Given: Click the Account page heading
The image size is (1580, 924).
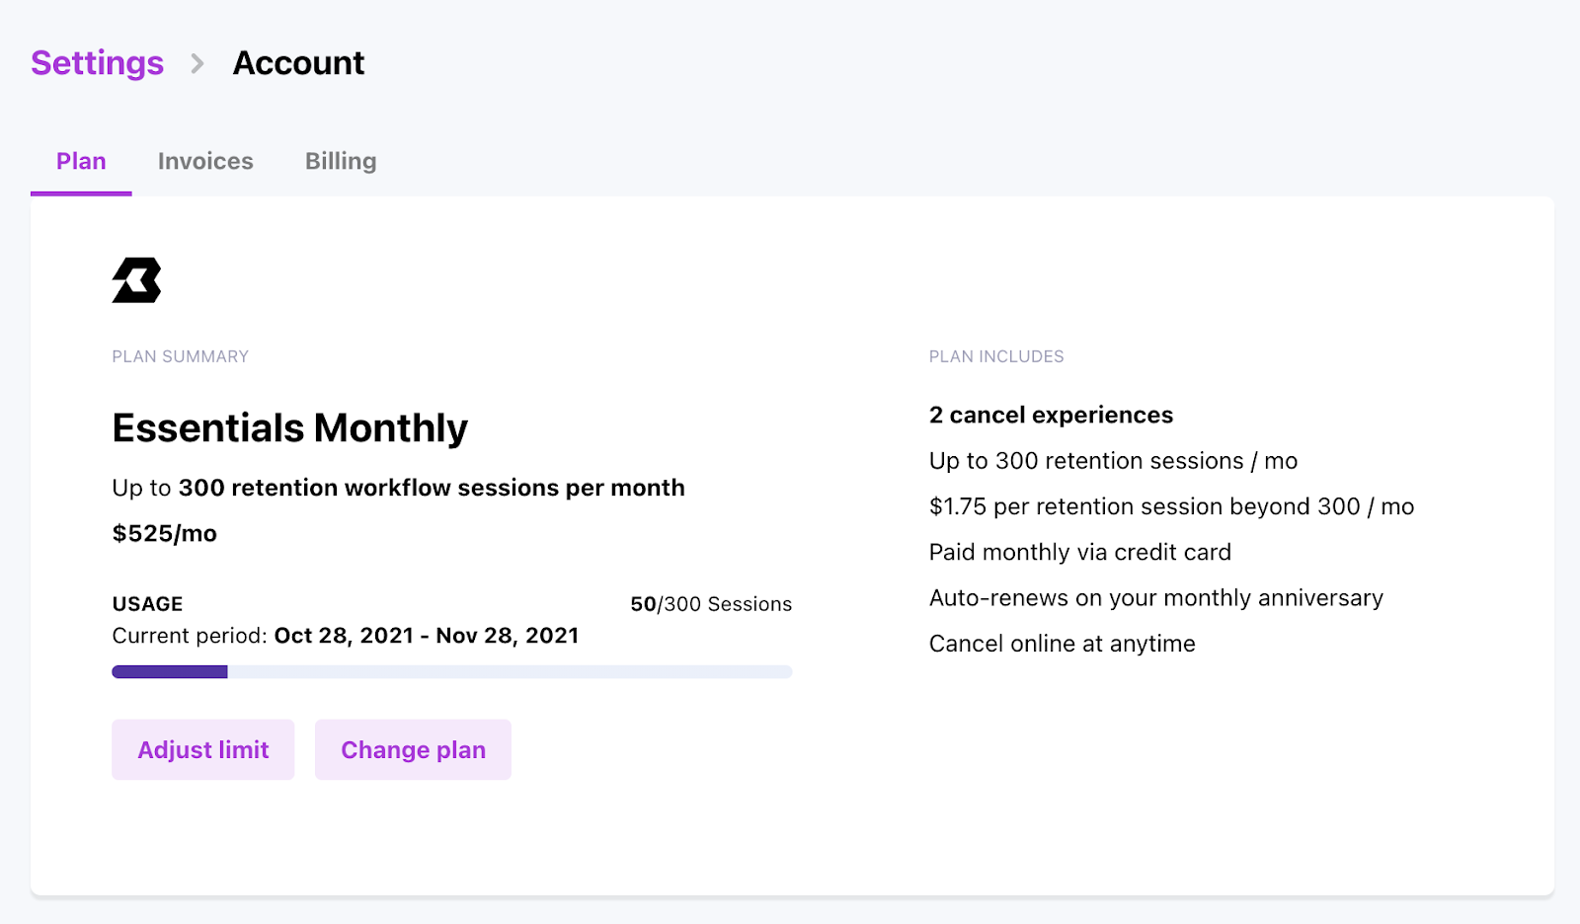Looking at the screenshot, I should click(298, 63).
